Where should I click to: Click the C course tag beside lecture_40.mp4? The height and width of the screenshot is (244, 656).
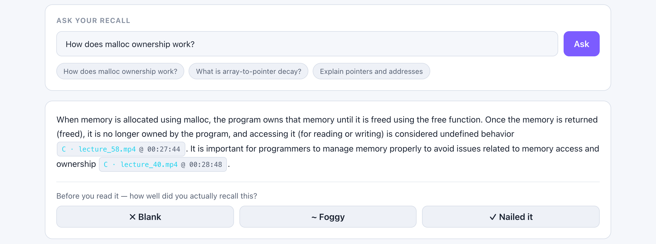pyautogui.click(x=106, y=164)
